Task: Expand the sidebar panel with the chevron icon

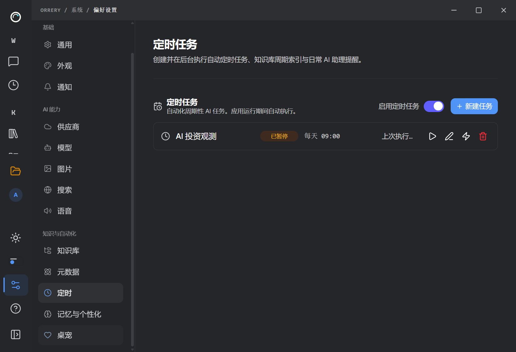Action: (16, 334)
